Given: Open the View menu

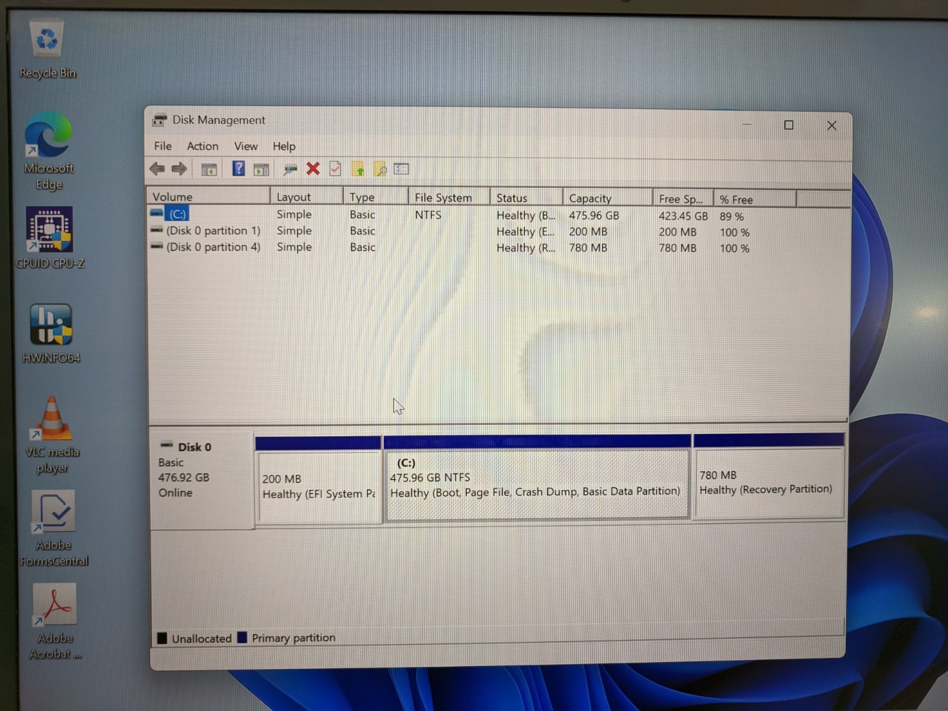Looking at the screenshot, I should [x=245, y=146].
